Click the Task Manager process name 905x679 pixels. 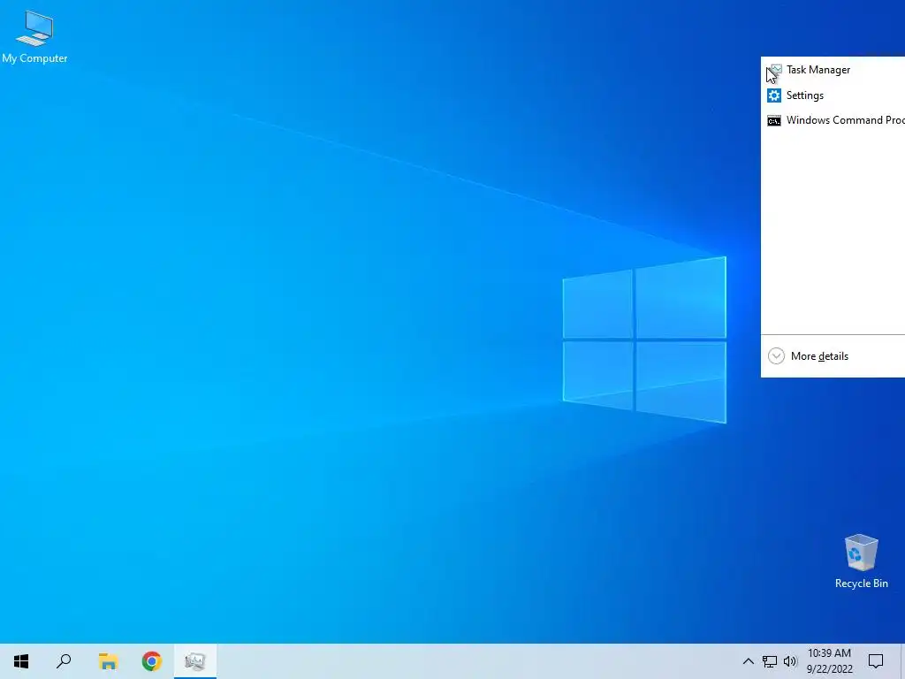pos(818,70)
